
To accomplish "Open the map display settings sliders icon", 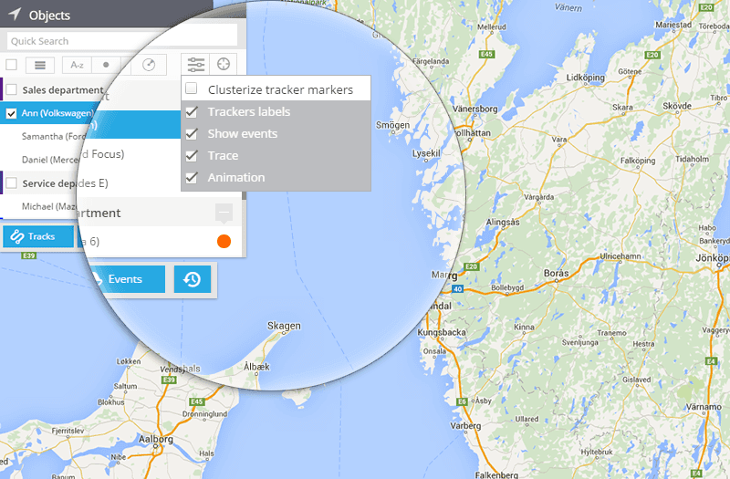I will click(x=196, y=64).
